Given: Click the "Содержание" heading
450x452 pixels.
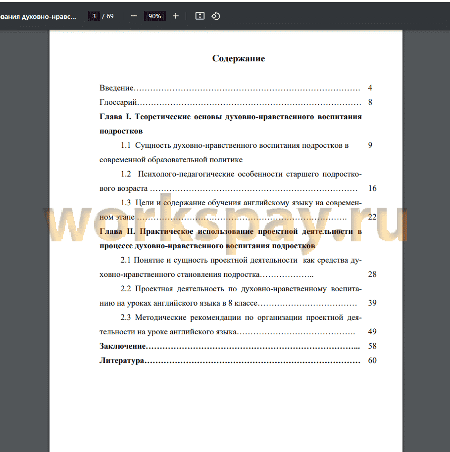Looking at the screenshot, I should click(239, 58).
